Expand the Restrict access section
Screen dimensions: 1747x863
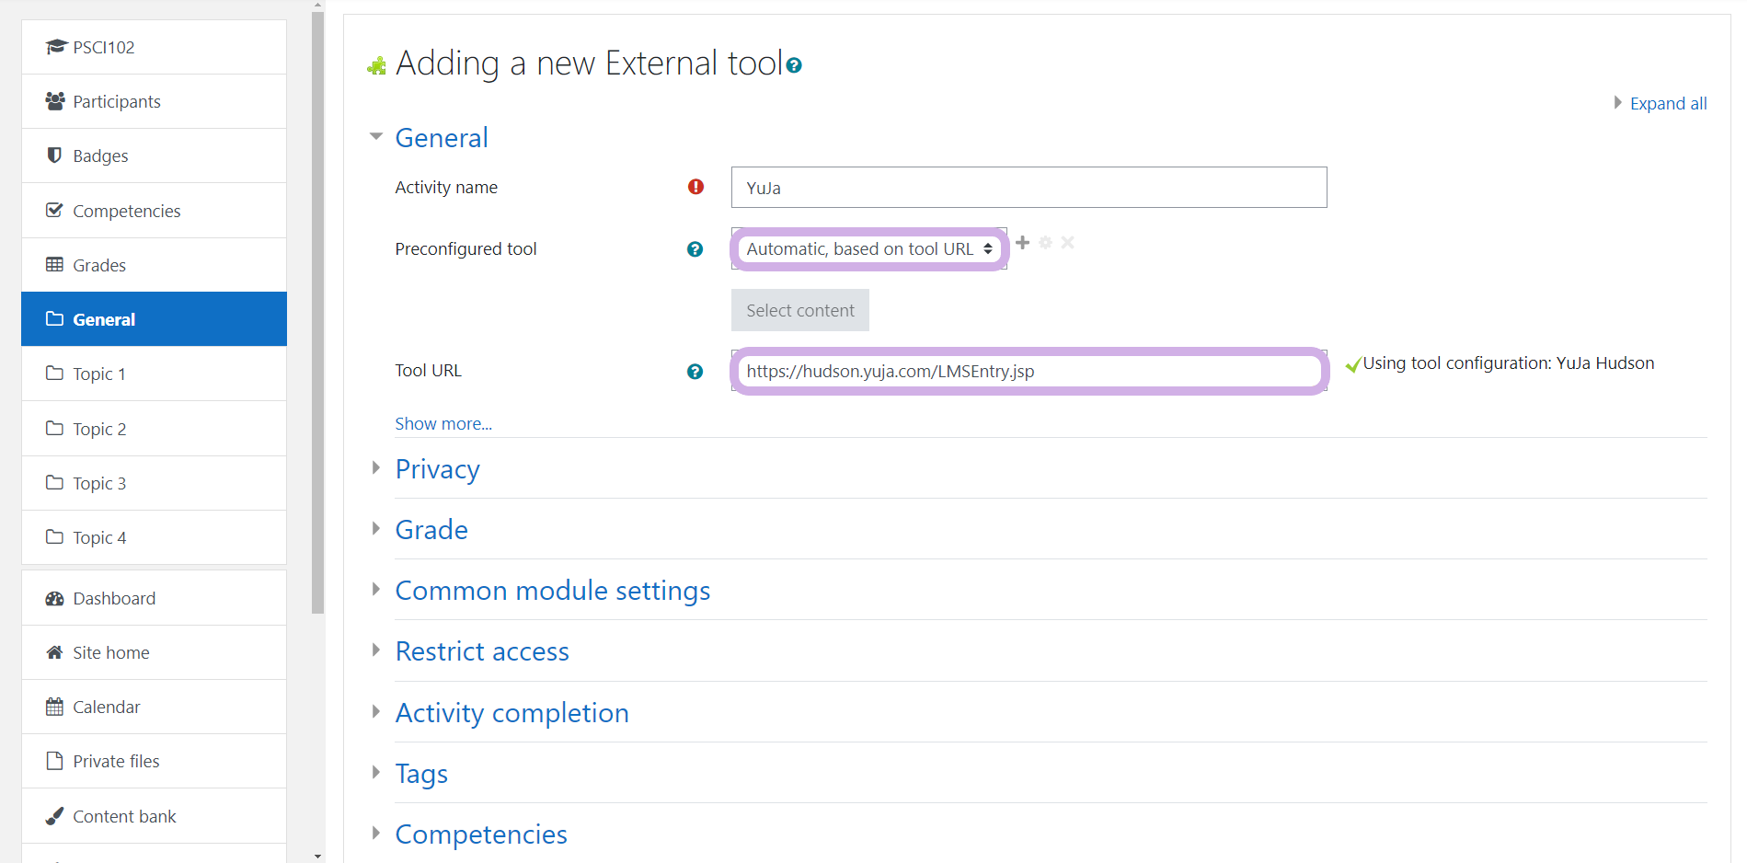coord(481,651)
